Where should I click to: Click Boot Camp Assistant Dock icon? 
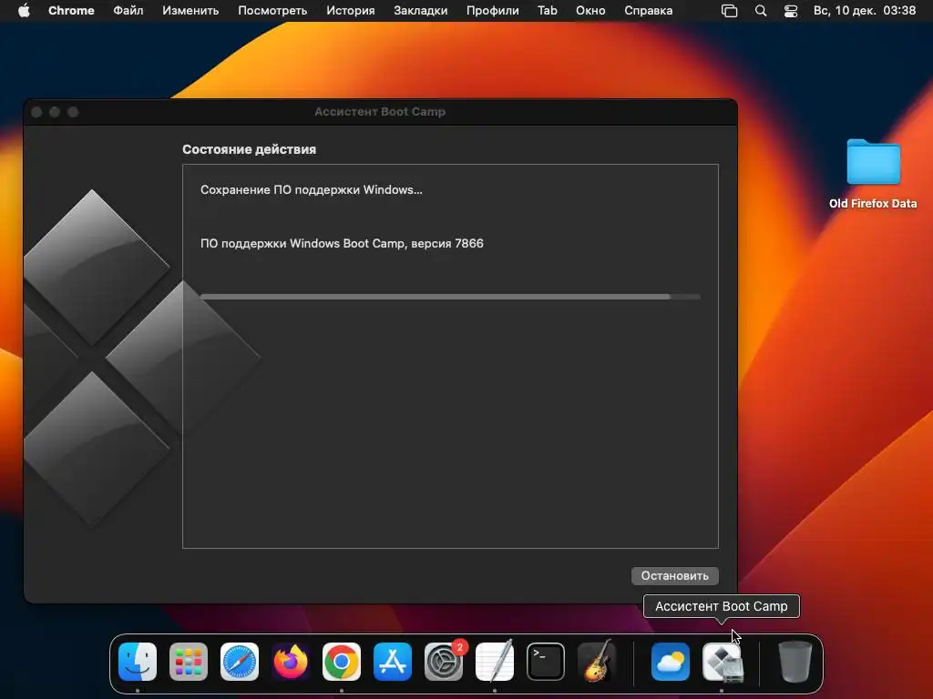pos(722,662)
